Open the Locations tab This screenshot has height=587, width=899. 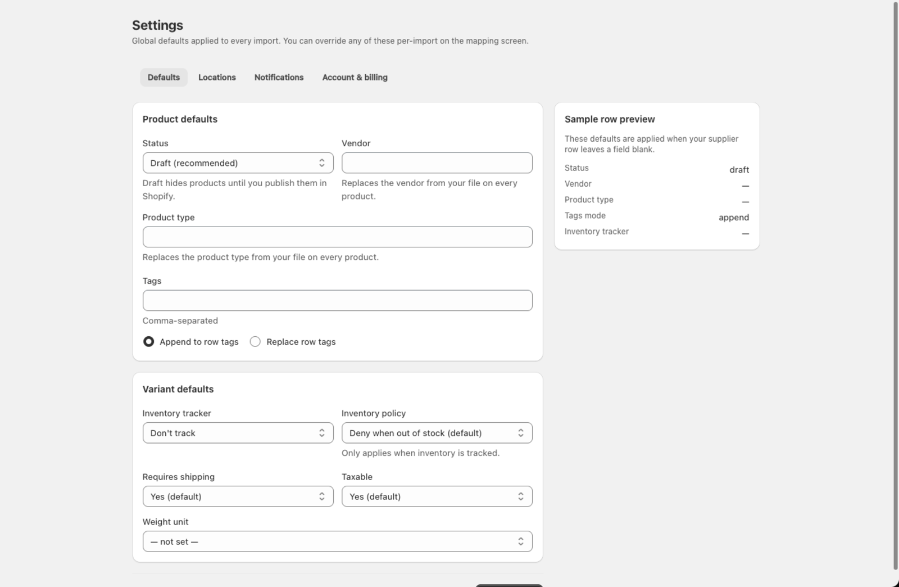pos(217,78)
